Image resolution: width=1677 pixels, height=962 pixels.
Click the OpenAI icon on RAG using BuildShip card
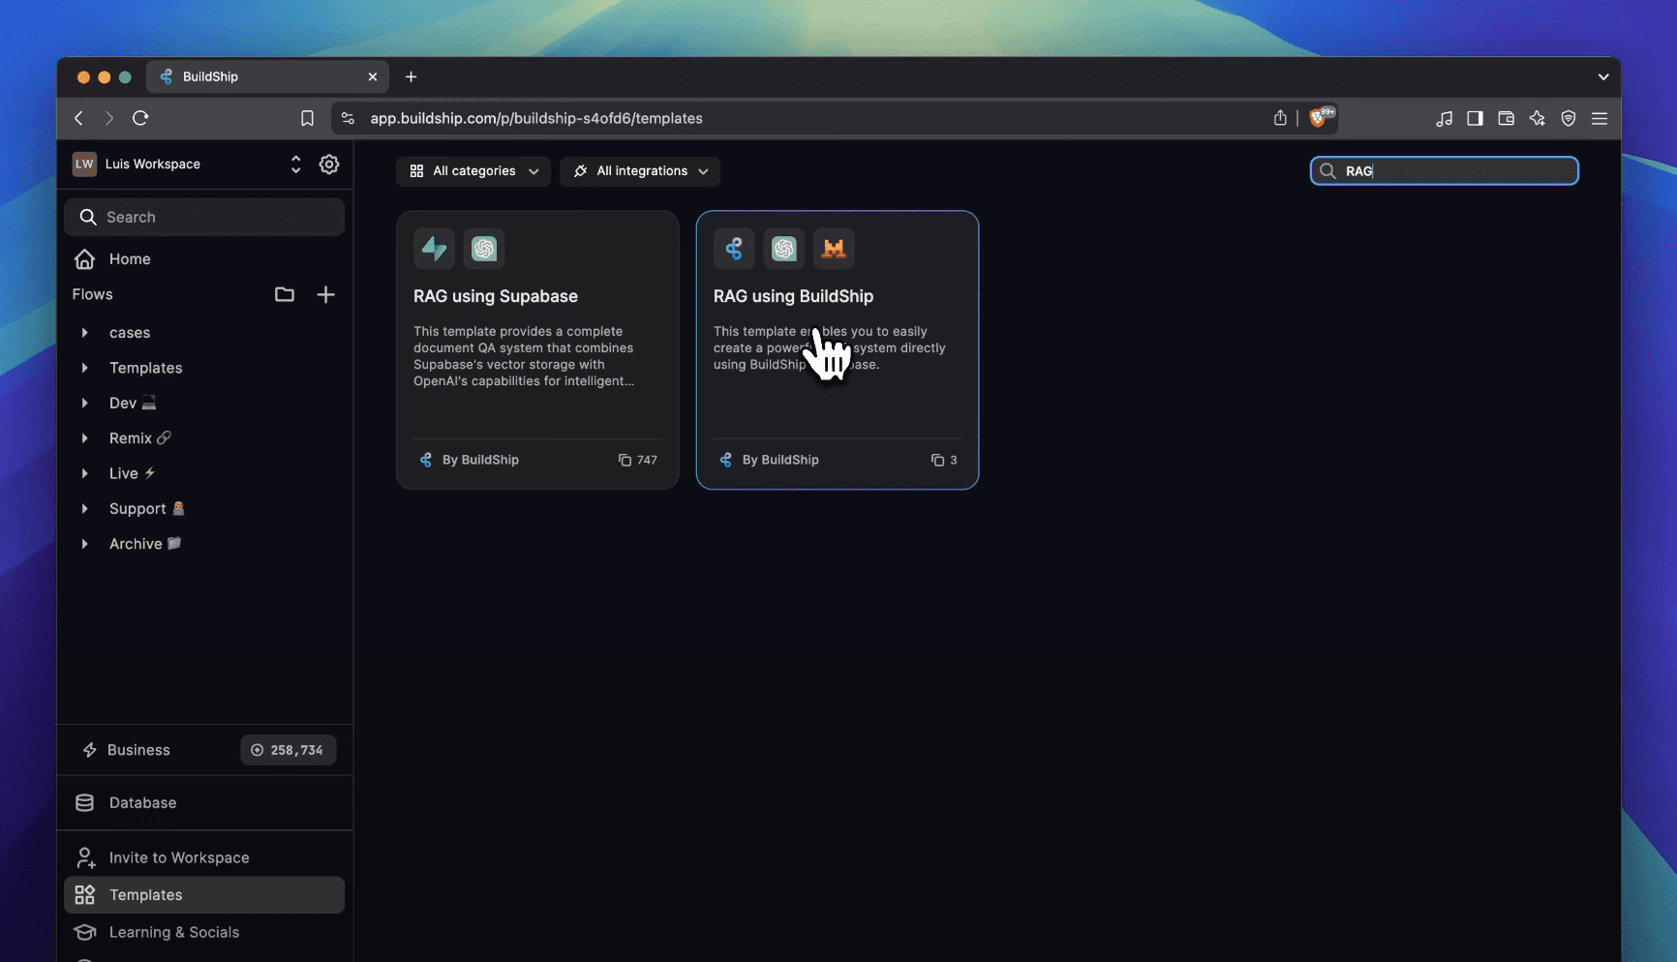click(x=784, y=249)
